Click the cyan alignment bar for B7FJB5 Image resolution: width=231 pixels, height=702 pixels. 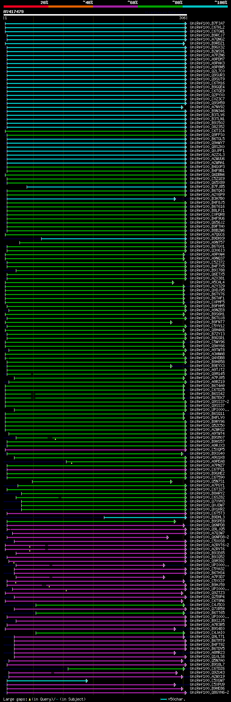(106, 187)
